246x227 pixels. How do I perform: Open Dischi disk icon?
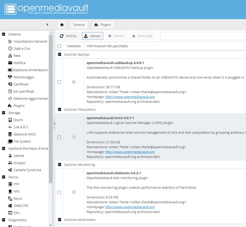tap(10, 120)
